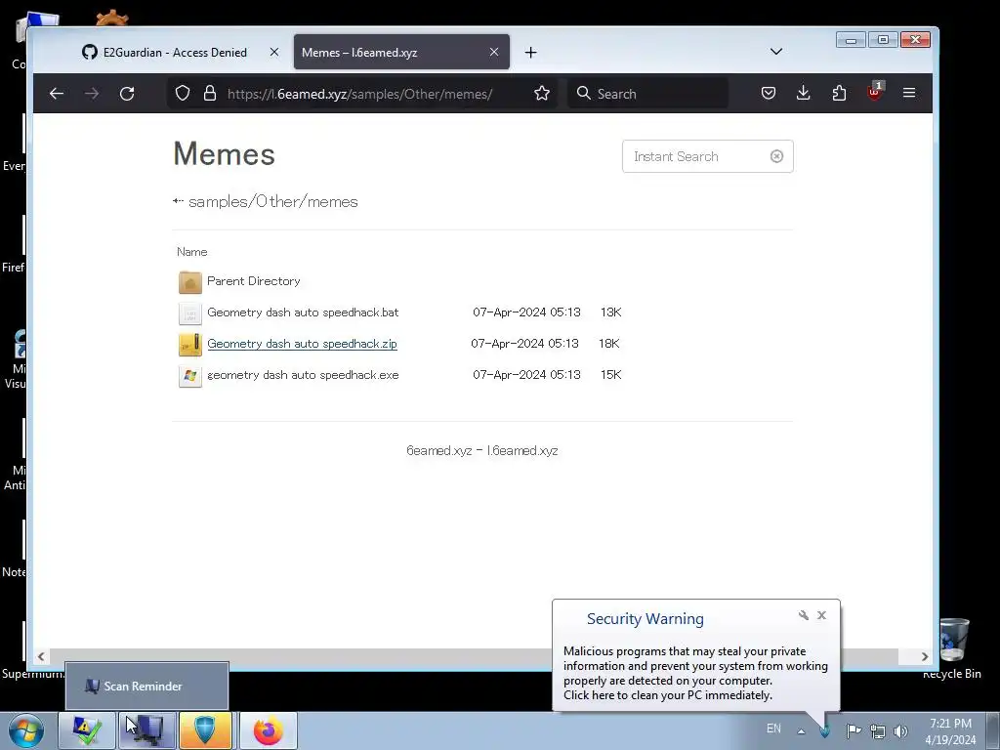Click the 18K size of the zip file

coord(609,344)
